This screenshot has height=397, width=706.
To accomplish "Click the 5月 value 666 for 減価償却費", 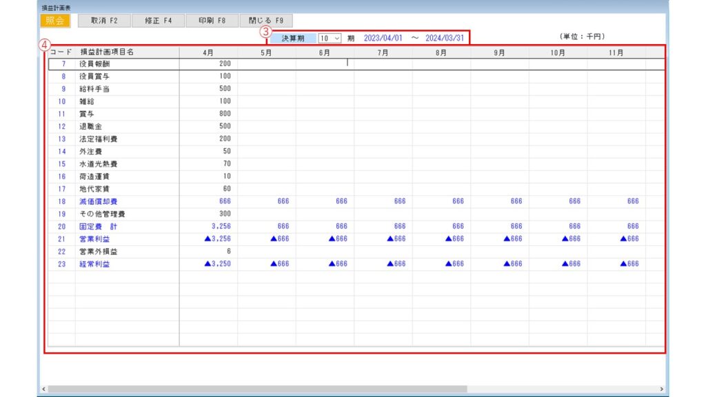I will [x=283, y=201].
